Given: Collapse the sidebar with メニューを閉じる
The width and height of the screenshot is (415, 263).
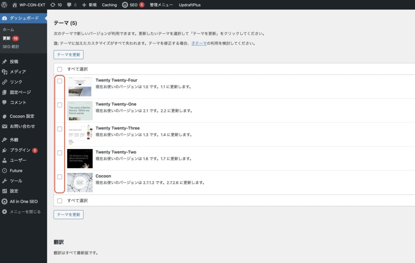Looking at the screenshot, I should 25,211.
